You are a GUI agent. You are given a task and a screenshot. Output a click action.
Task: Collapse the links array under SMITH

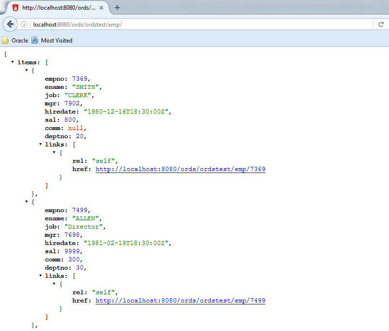(x=41, y=144)
